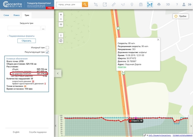Open the Поиск tab

(x=17, y=15)
